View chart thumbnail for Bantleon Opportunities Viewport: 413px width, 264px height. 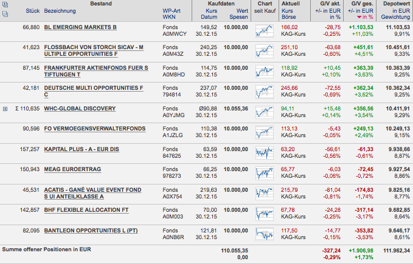(x=265, y=234)
